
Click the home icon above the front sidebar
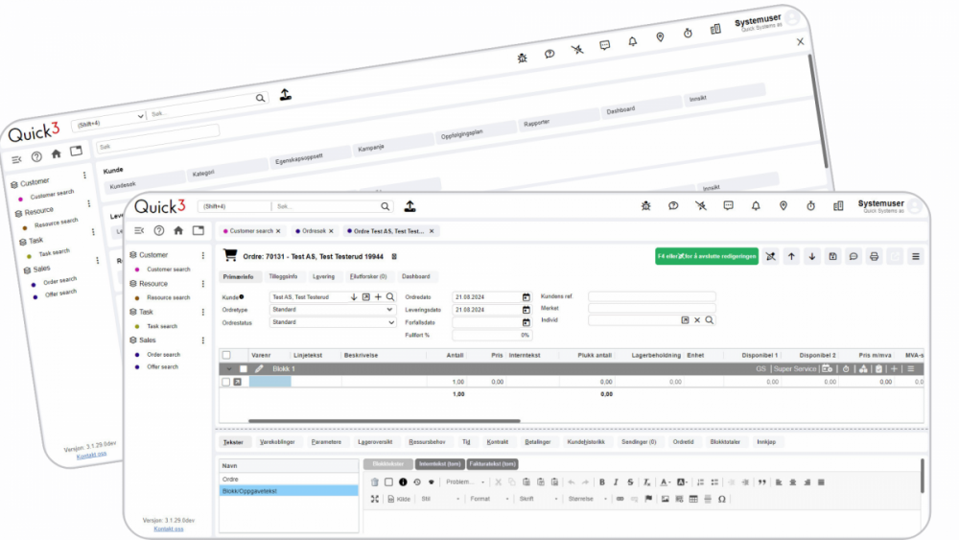[178, 230]
